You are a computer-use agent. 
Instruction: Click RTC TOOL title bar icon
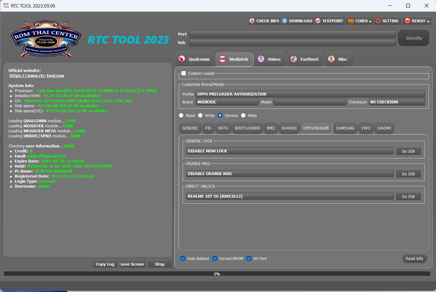point(6,6)
